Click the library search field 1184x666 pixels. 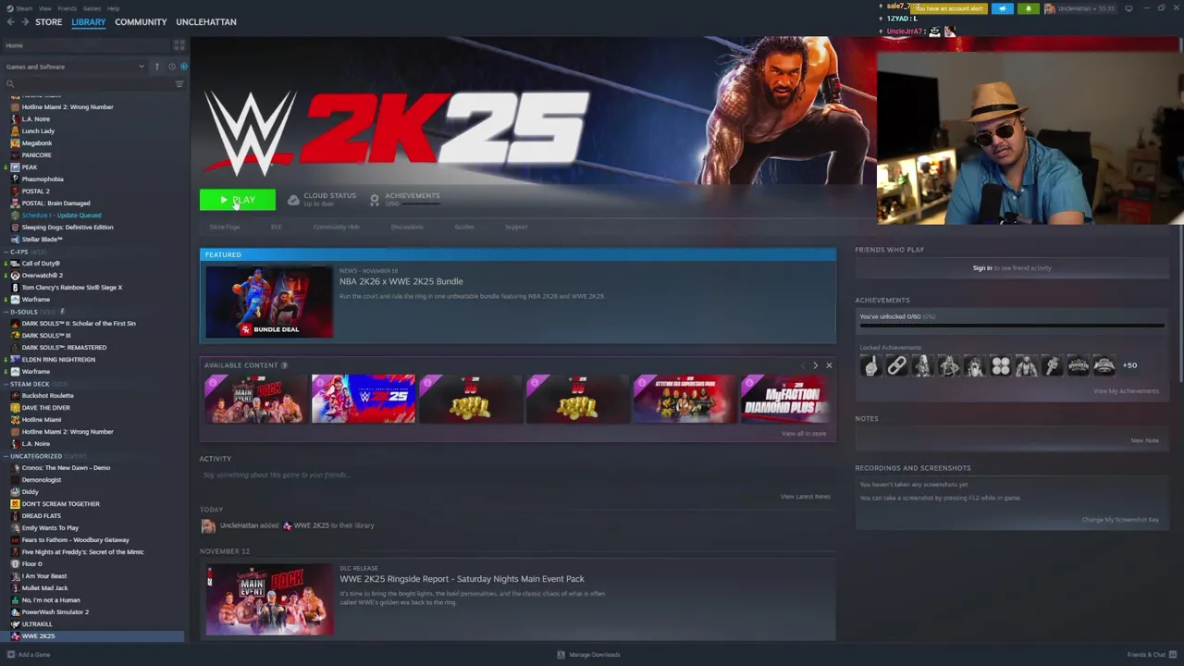point(88,84)
